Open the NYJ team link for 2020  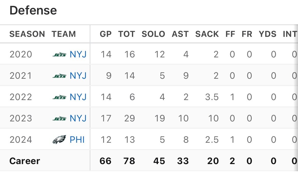click(x=78, y=55)
